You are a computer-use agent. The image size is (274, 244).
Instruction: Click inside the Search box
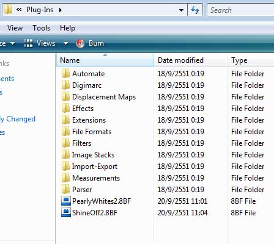(240, 10)
